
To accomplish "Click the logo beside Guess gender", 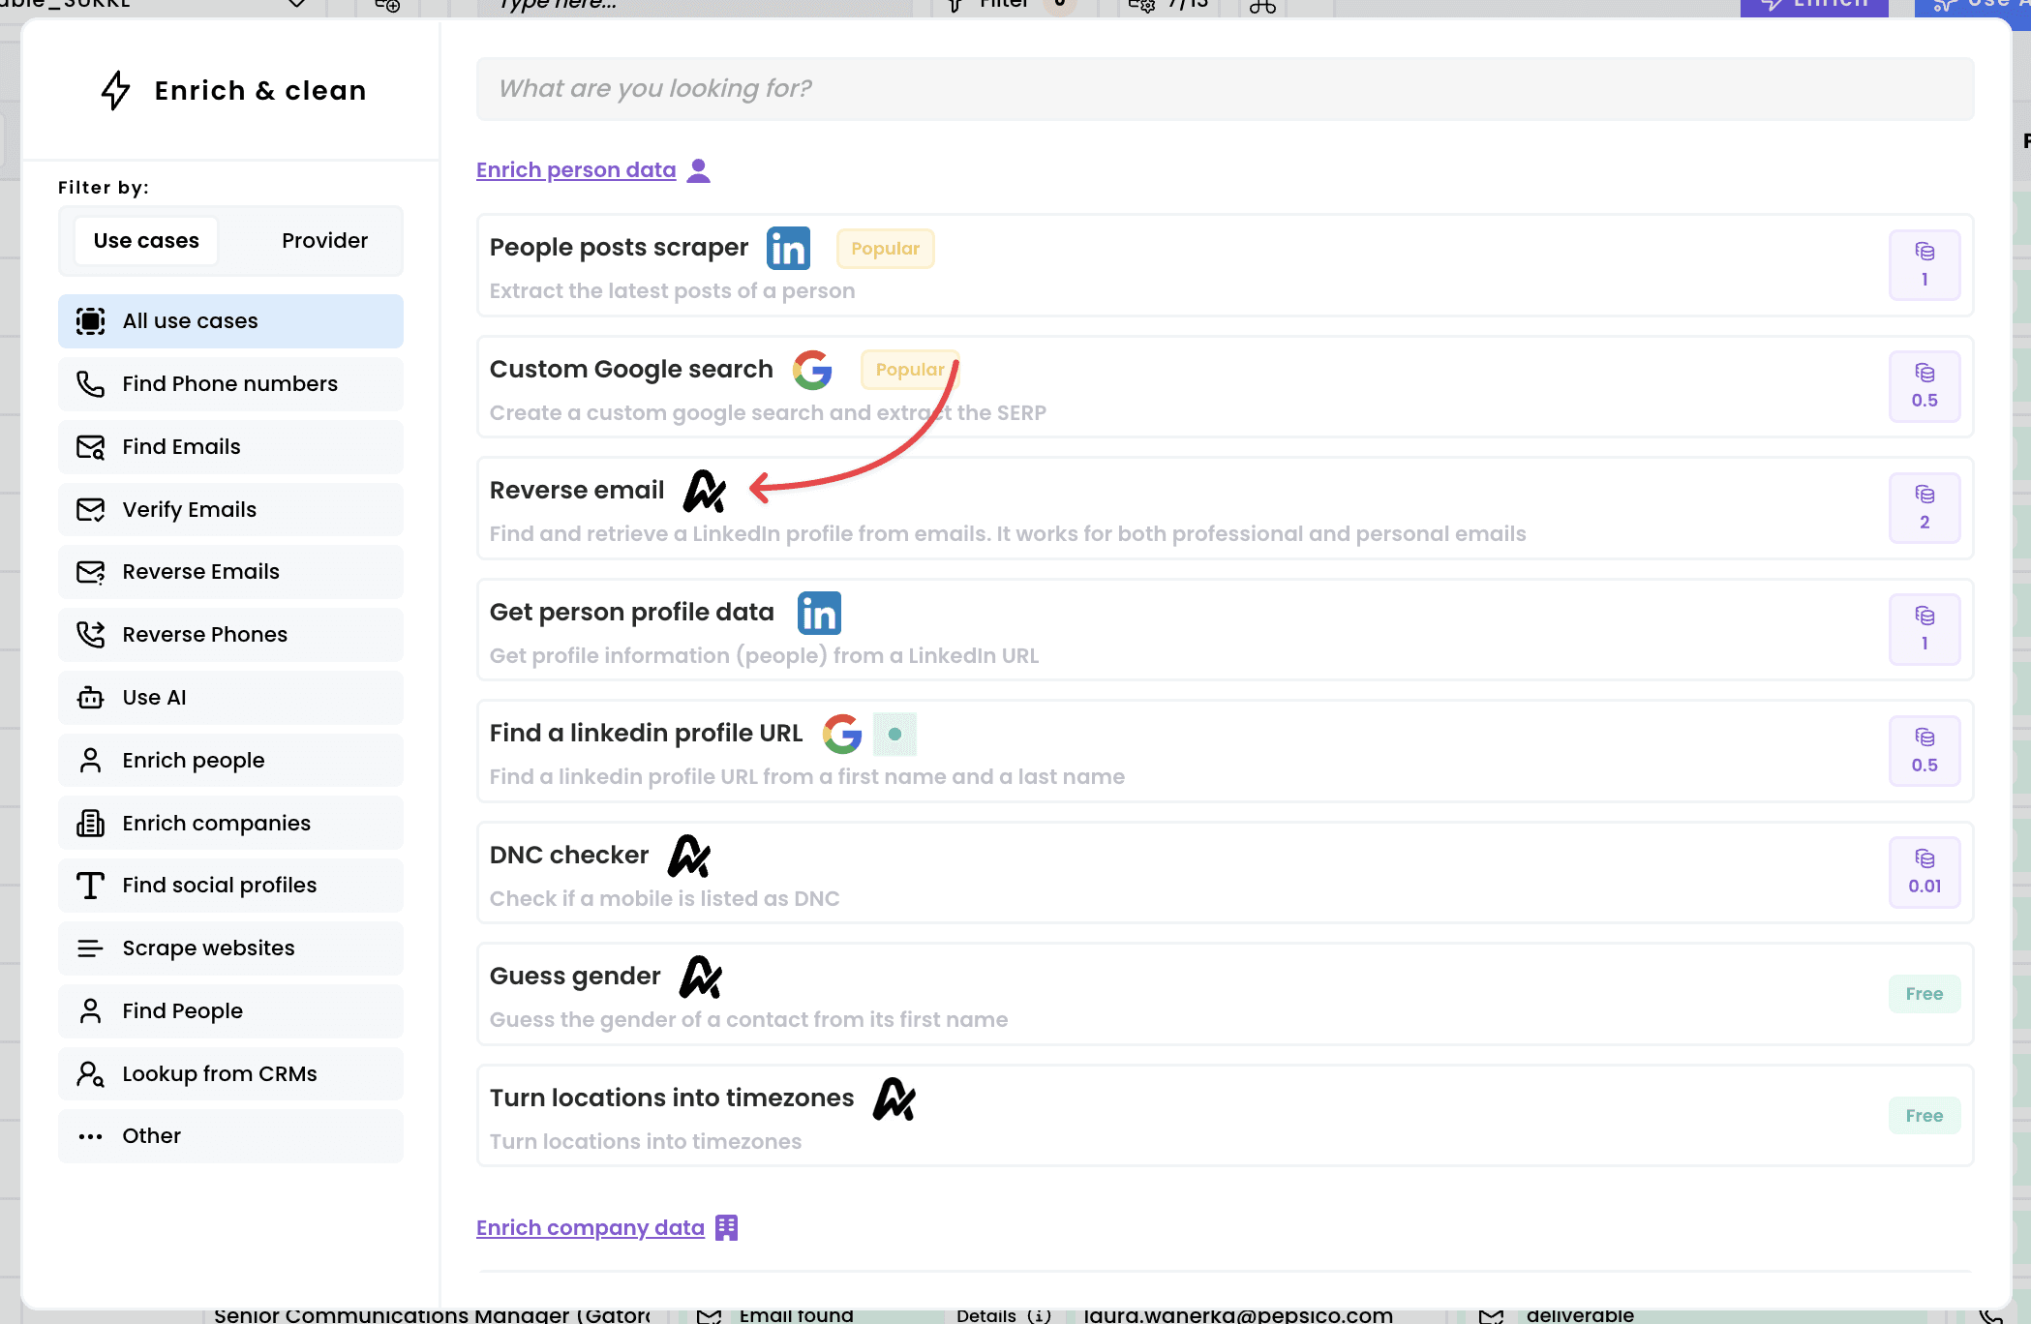I will (x=701, y=977).
